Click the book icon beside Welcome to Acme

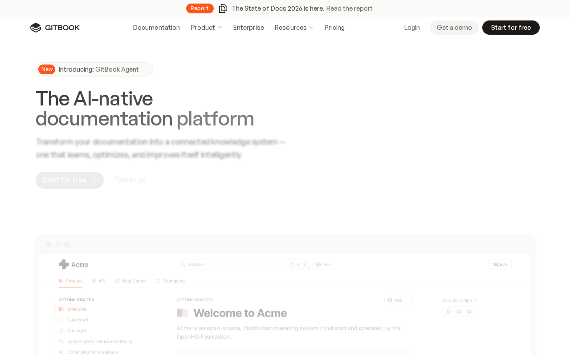[182, 313]
